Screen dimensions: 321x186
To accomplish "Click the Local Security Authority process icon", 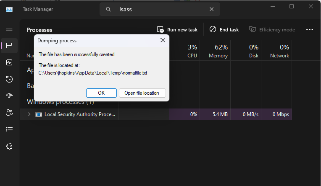I will tap(39, 114).
